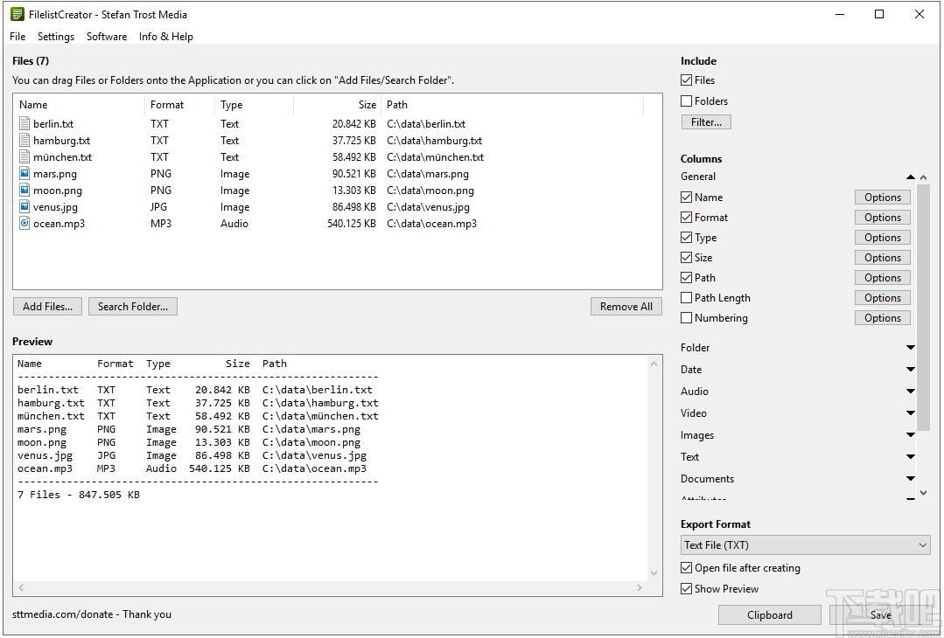Expand the Video columns section
The height and width of the screenshot is (638, 944).
tap(910, 413)
